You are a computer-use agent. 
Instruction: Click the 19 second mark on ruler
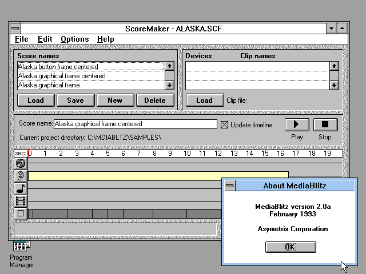pos(327,154)
